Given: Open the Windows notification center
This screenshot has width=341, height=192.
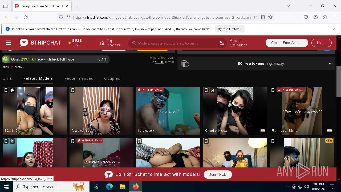Looking at the screenshot, I should coord(332,187).
